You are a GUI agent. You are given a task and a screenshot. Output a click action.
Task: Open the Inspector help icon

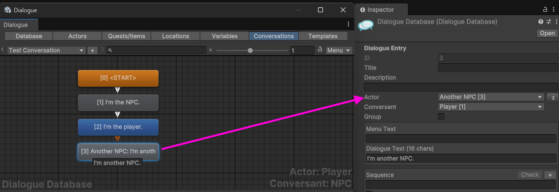[x=540, y=22]
